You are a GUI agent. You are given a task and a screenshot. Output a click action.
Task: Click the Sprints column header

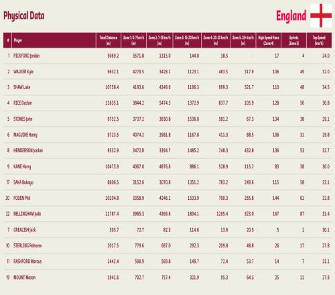pyautogui.click(x=293, y=40)
